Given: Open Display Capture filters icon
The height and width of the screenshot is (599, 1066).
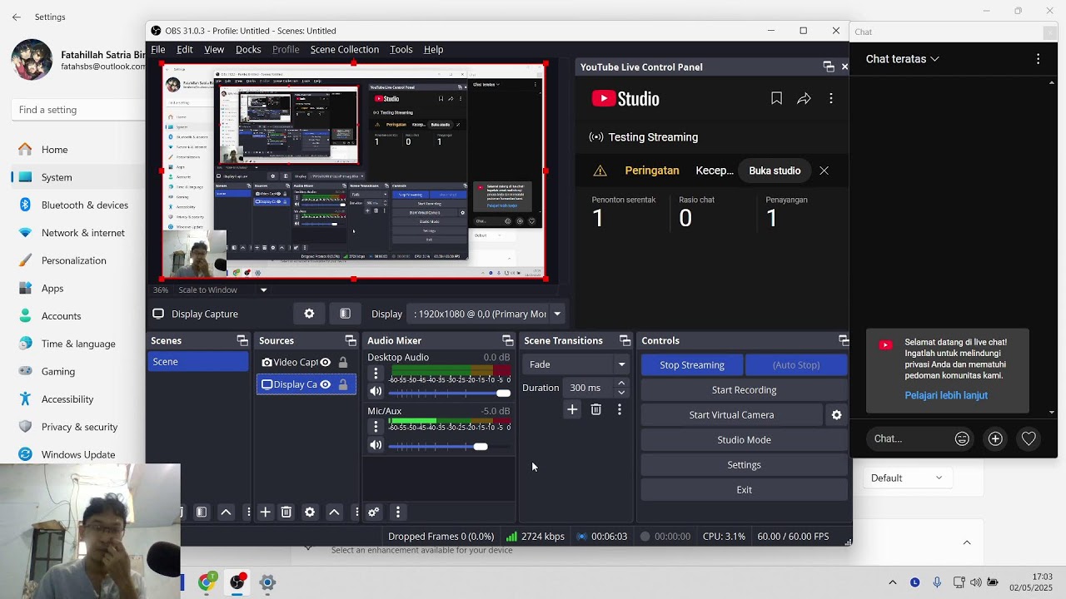Looking at the screenshot, I should pyautogui.click(x=345, y=314).
